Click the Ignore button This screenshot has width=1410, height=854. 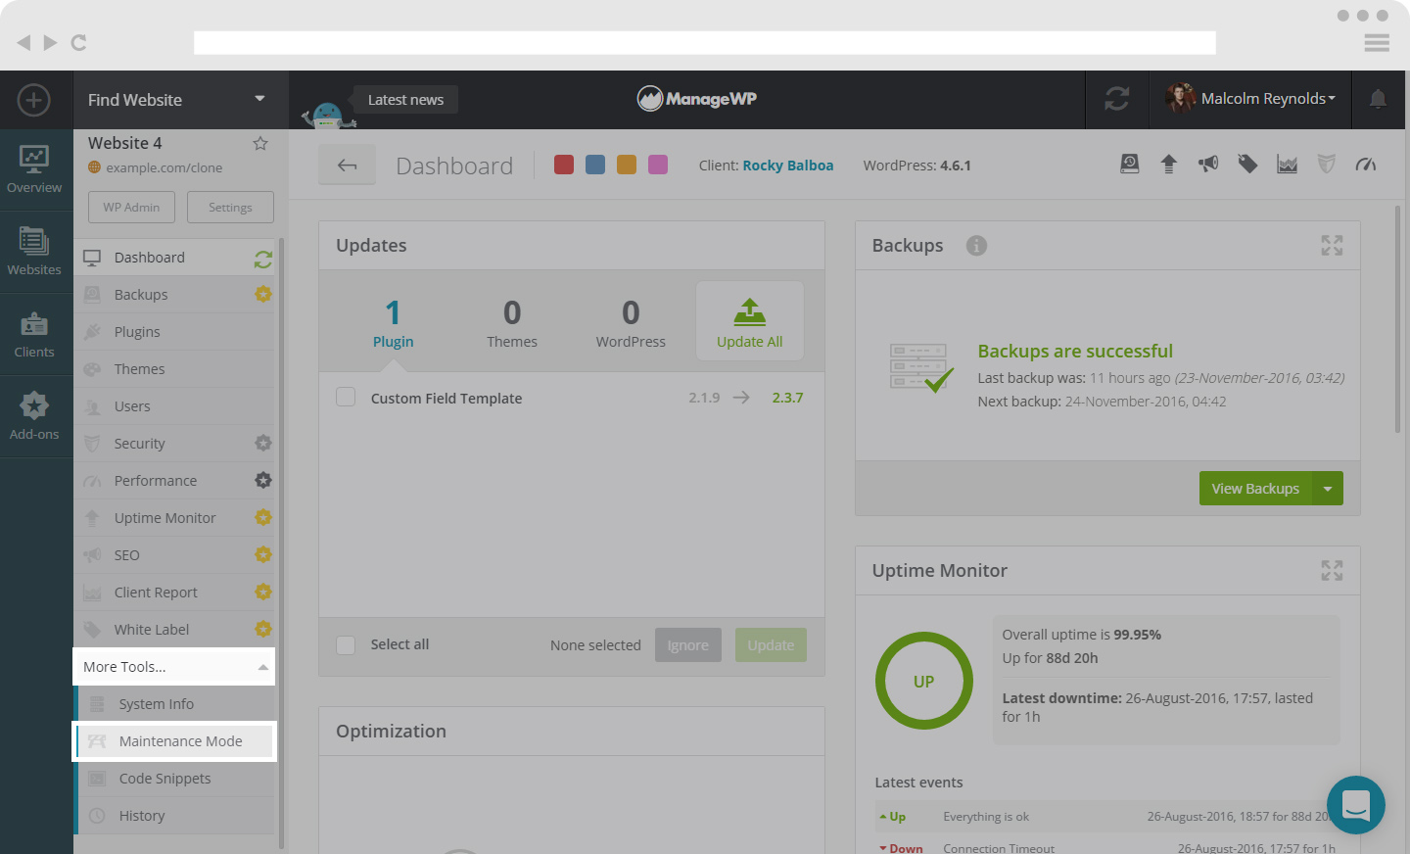point(688,645)
